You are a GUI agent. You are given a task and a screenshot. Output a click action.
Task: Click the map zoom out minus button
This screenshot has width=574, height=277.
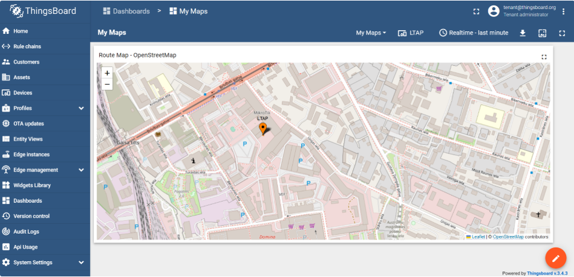coord(107,84)
